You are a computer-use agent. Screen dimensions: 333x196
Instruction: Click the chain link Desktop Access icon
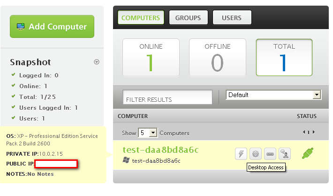pyautogui.click(x=270, y=154)
